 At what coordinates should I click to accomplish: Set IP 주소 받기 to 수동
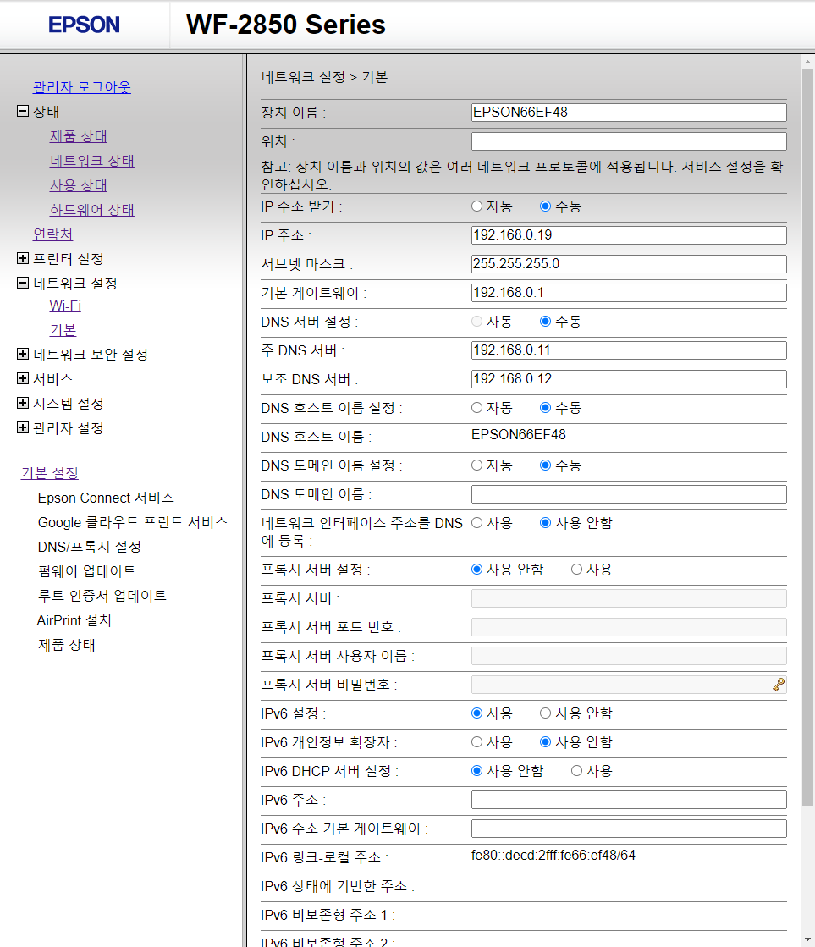tap(546, 206)
